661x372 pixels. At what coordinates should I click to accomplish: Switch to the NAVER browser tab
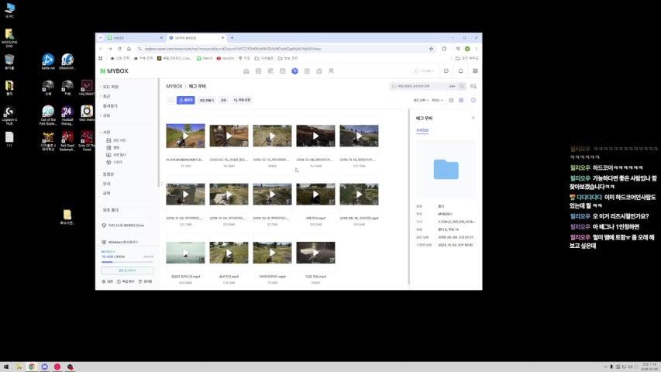[128, 37]
